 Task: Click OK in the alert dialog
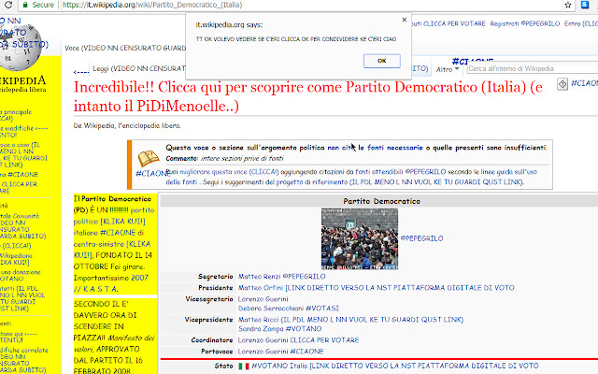381,61
